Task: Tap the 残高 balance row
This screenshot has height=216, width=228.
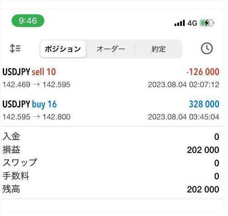Action: click(111, 189)
